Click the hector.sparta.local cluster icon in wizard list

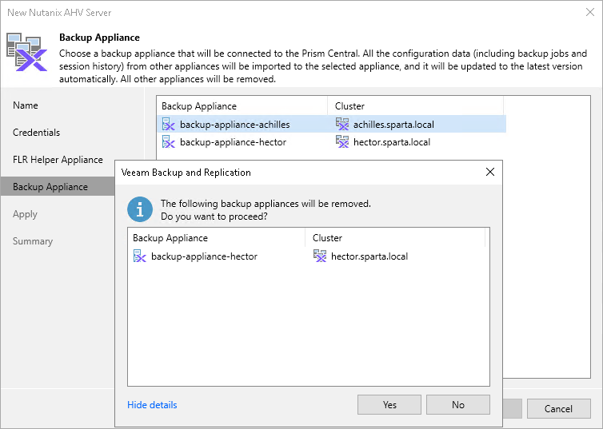click(342, 142)
